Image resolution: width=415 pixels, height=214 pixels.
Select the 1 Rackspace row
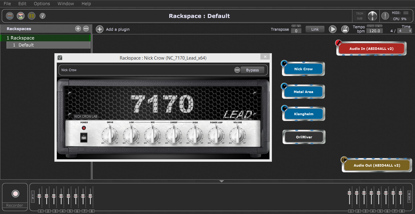pos(46,38)
